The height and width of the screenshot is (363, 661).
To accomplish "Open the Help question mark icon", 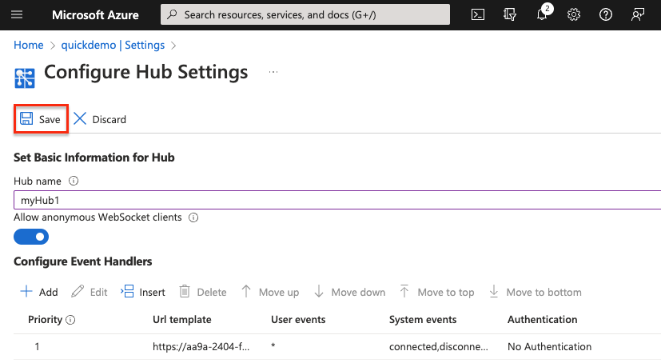I will 605,14.
